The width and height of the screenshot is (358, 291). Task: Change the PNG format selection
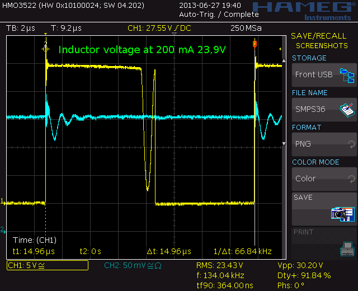click(x=323, y=144)
